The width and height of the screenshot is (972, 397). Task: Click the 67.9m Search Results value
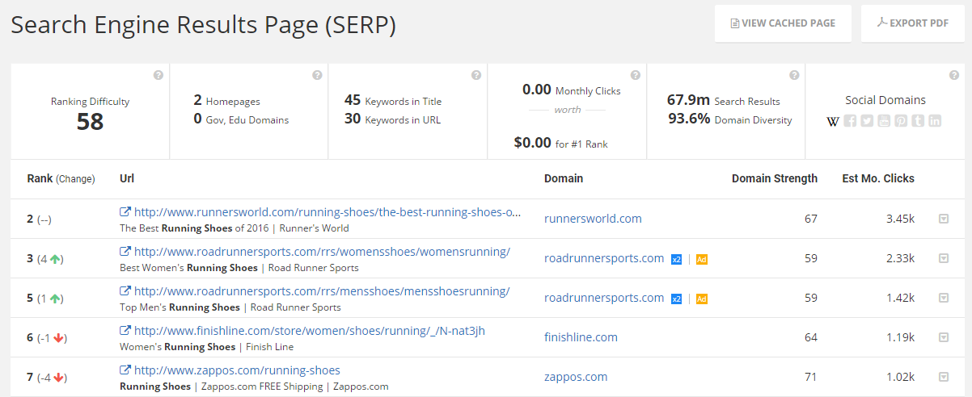[x=688, y=100]
